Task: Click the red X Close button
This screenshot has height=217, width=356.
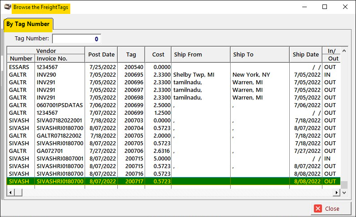Action: [331, 208]
